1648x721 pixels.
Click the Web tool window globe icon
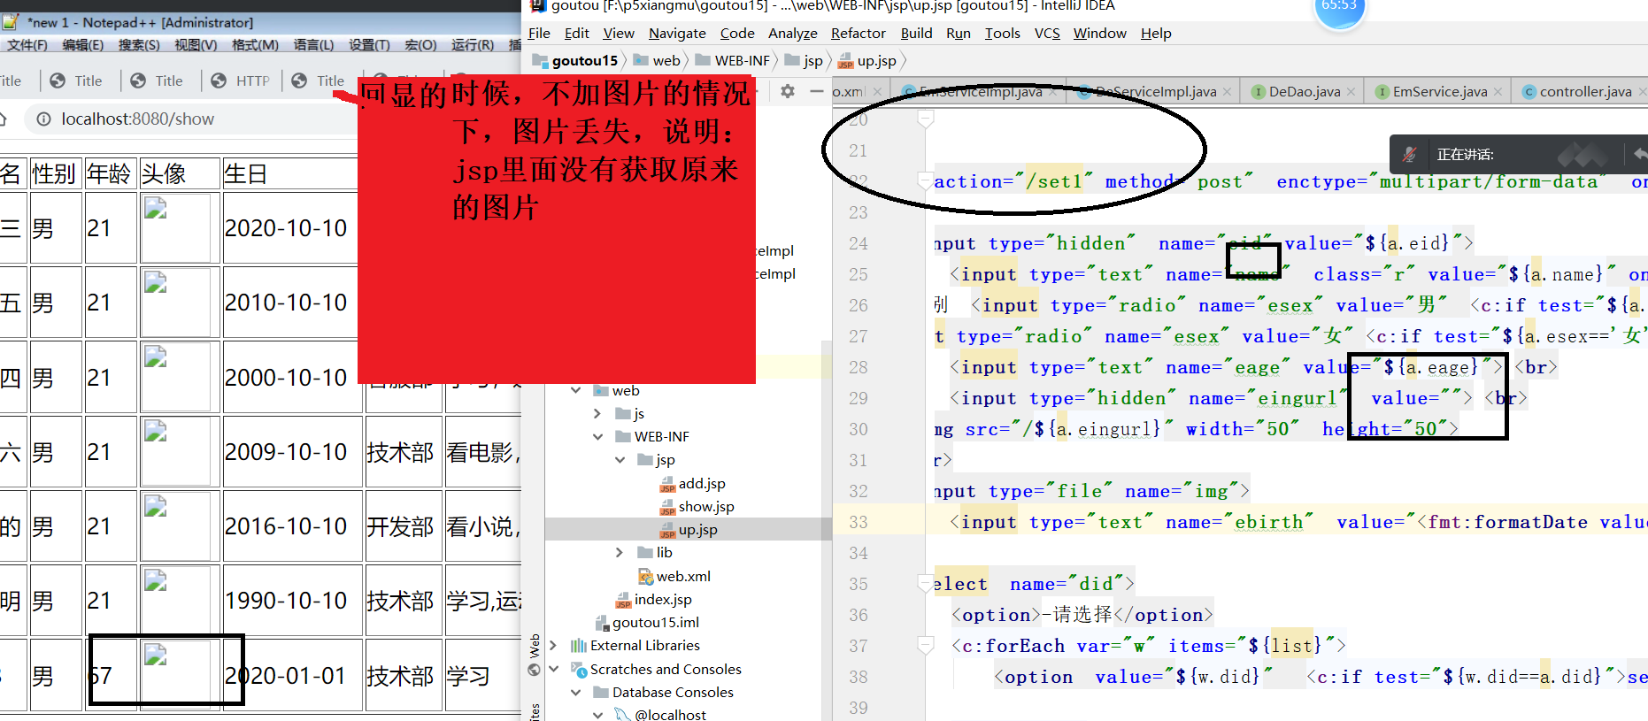pos(534,670)
